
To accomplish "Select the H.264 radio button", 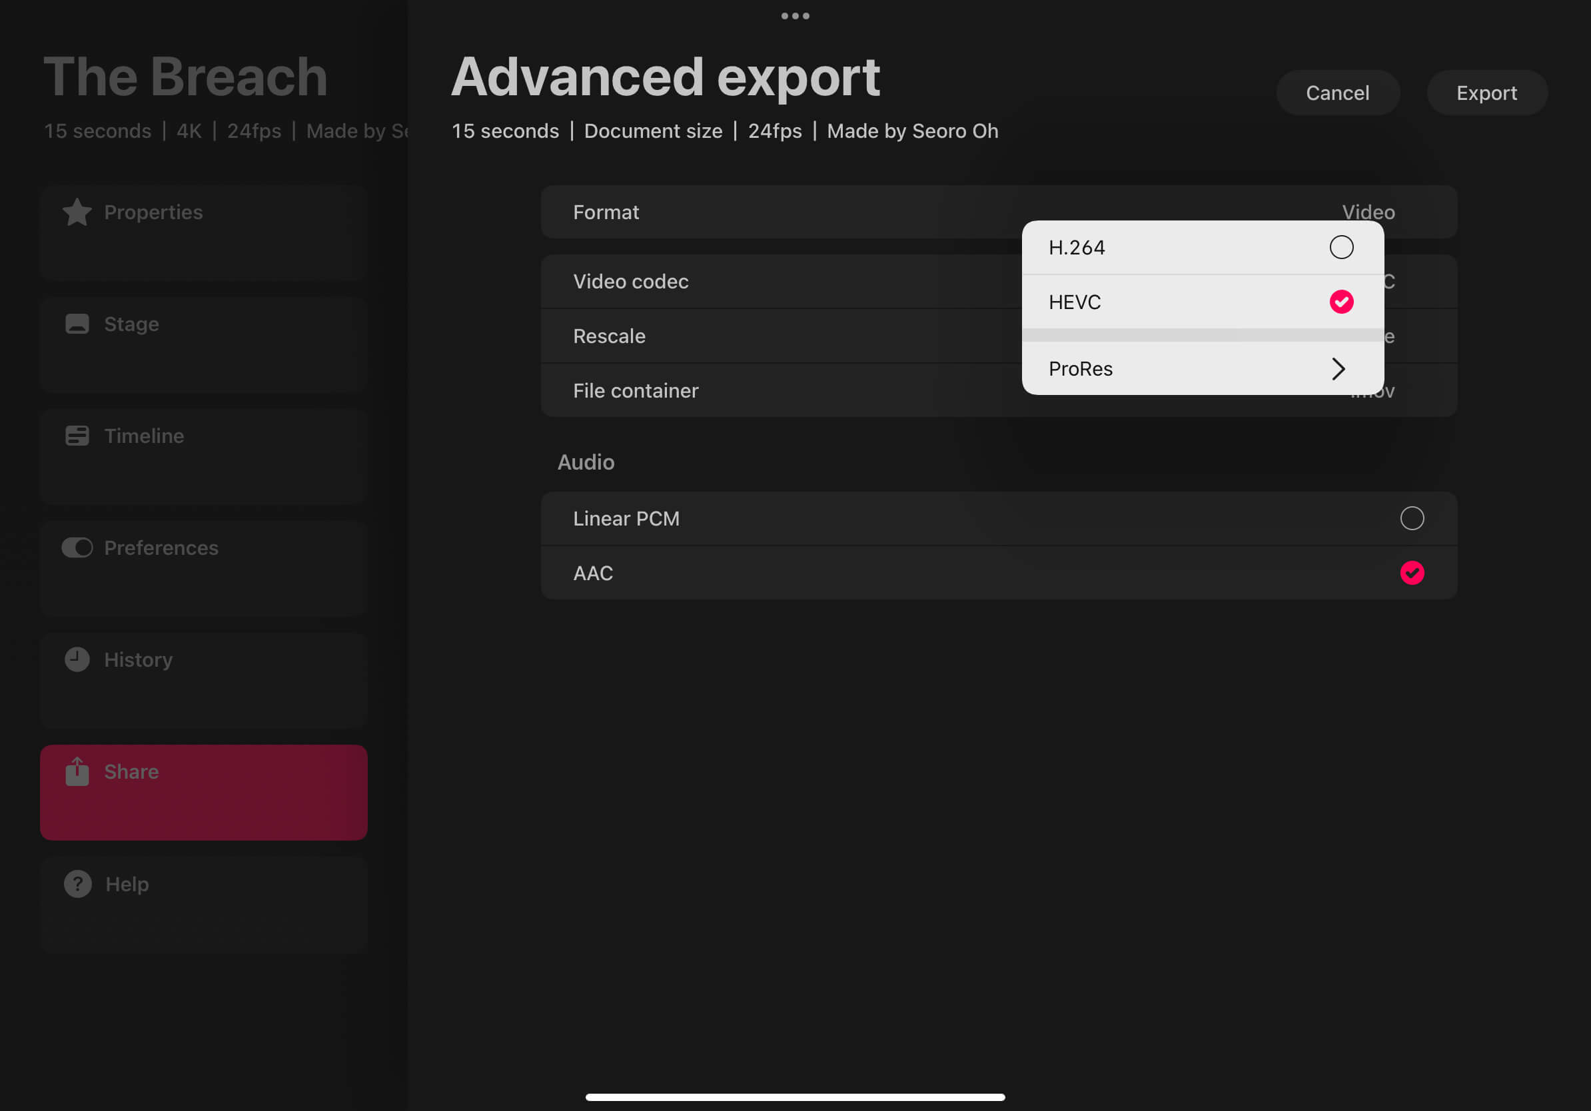I will (1342, 247).
